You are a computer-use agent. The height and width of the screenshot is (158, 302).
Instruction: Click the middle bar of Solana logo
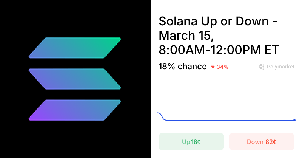click(x=75, y=79)
